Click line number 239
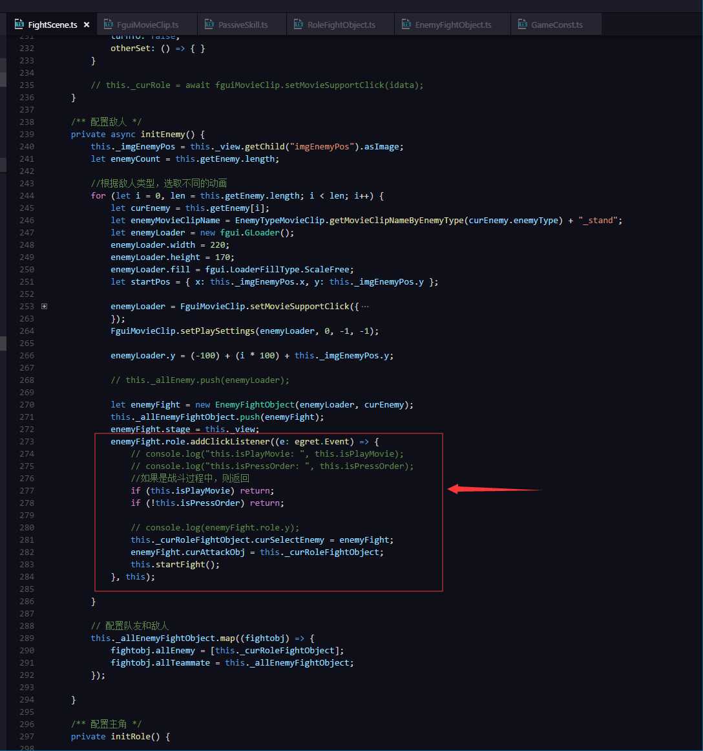The image size is (703, 751). pos(26,134)
